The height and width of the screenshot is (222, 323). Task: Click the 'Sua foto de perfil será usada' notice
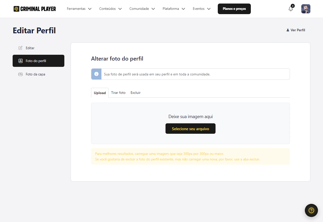click(x=191, y=74)
